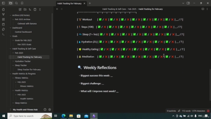The width and height of the screenshot is (211, 119).
Task: Open graph view icon in left ribbon
Action: 3,15
